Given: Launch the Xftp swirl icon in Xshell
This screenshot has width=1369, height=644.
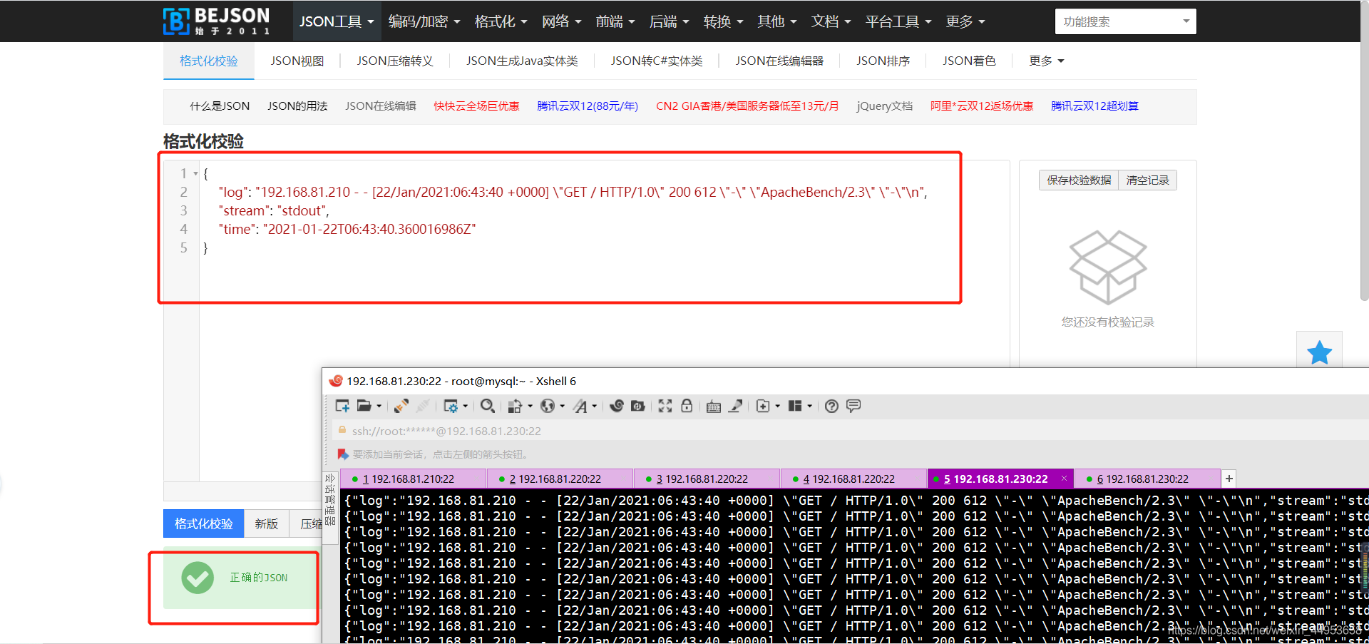Looking at the screenshot, I should (x=617, y=406).
